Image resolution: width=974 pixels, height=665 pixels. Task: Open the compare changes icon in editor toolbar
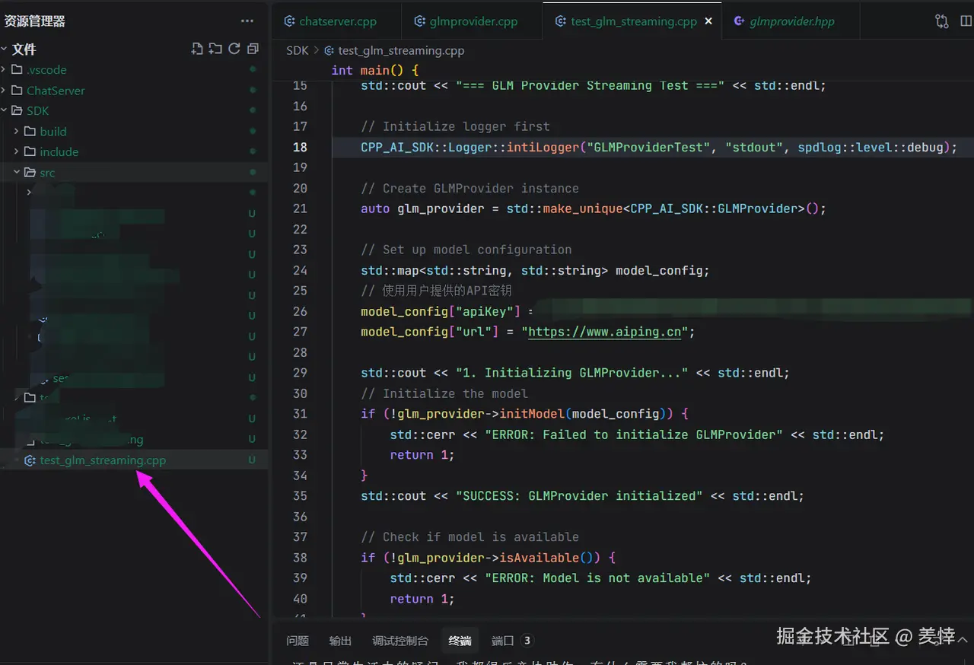coord(942,21)
